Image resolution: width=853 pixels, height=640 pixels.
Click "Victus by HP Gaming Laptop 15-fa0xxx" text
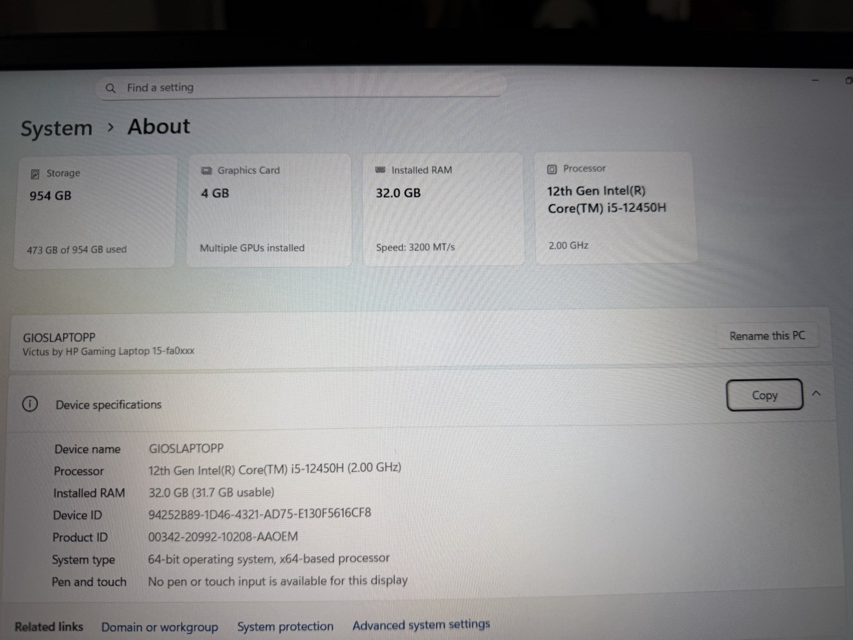[x=108, y=351]
